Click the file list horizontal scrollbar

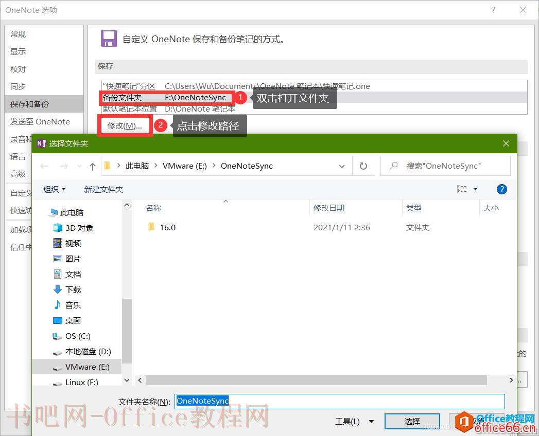316,380
